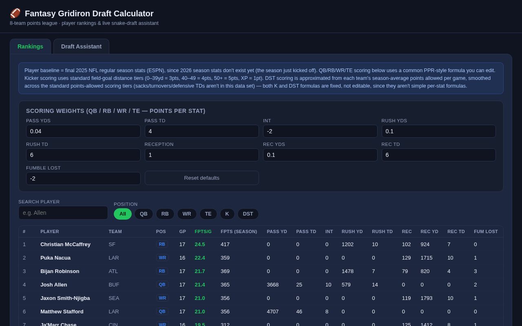This screenshot has height=326, width=522.
Task: Select the Christian McCaffrey row name
Action: 65,244
